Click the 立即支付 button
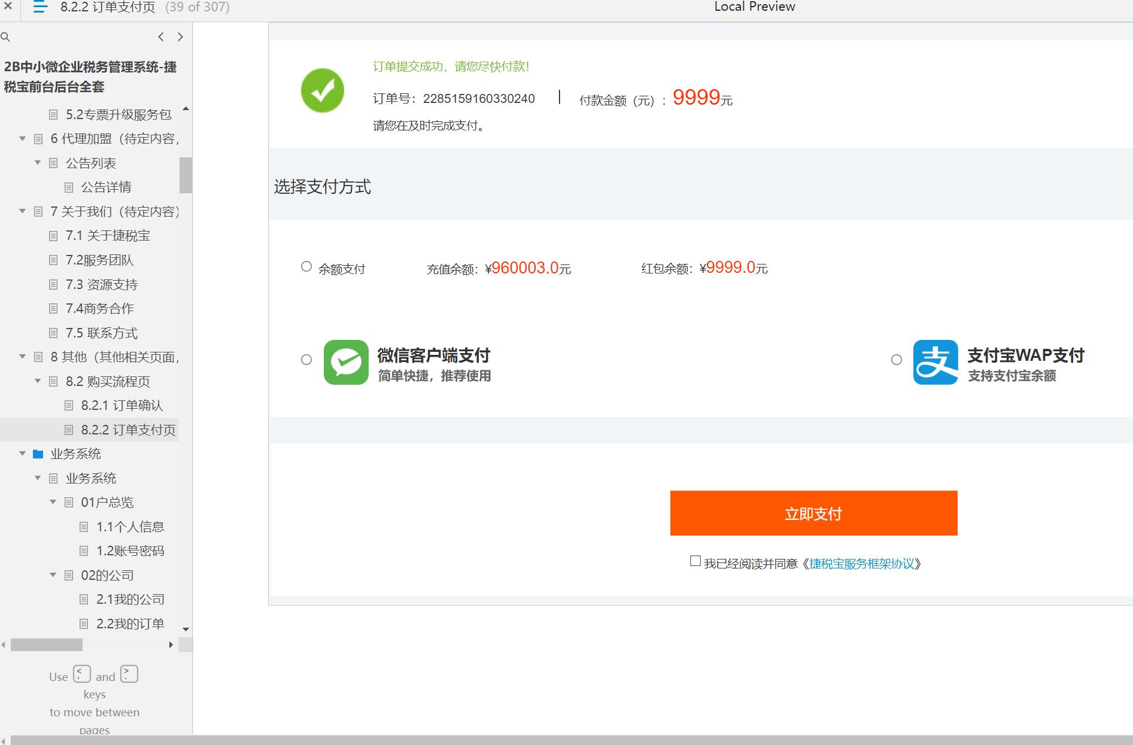 click(813, 513)
